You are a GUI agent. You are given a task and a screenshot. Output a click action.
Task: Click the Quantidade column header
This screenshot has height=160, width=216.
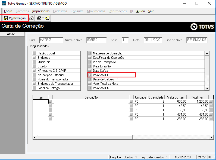pyautogui.click(x=156, y=97)
